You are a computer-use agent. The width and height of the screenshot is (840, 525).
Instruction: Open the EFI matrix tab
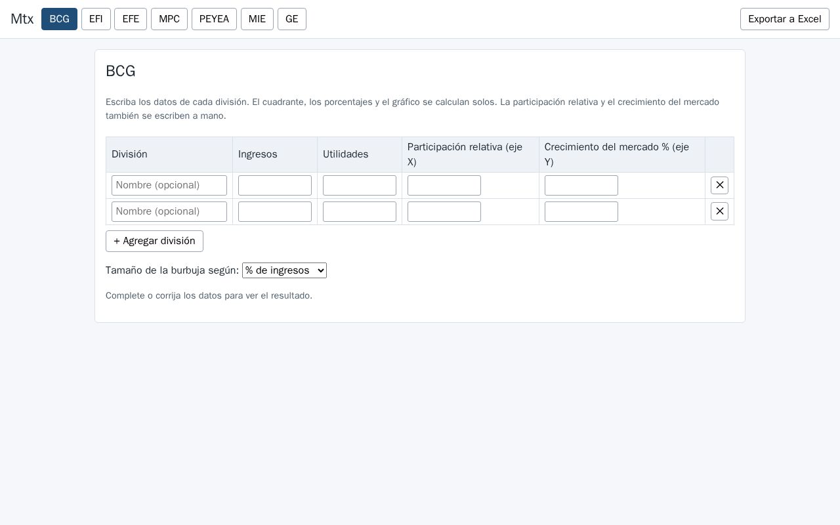tap(96, 19)
